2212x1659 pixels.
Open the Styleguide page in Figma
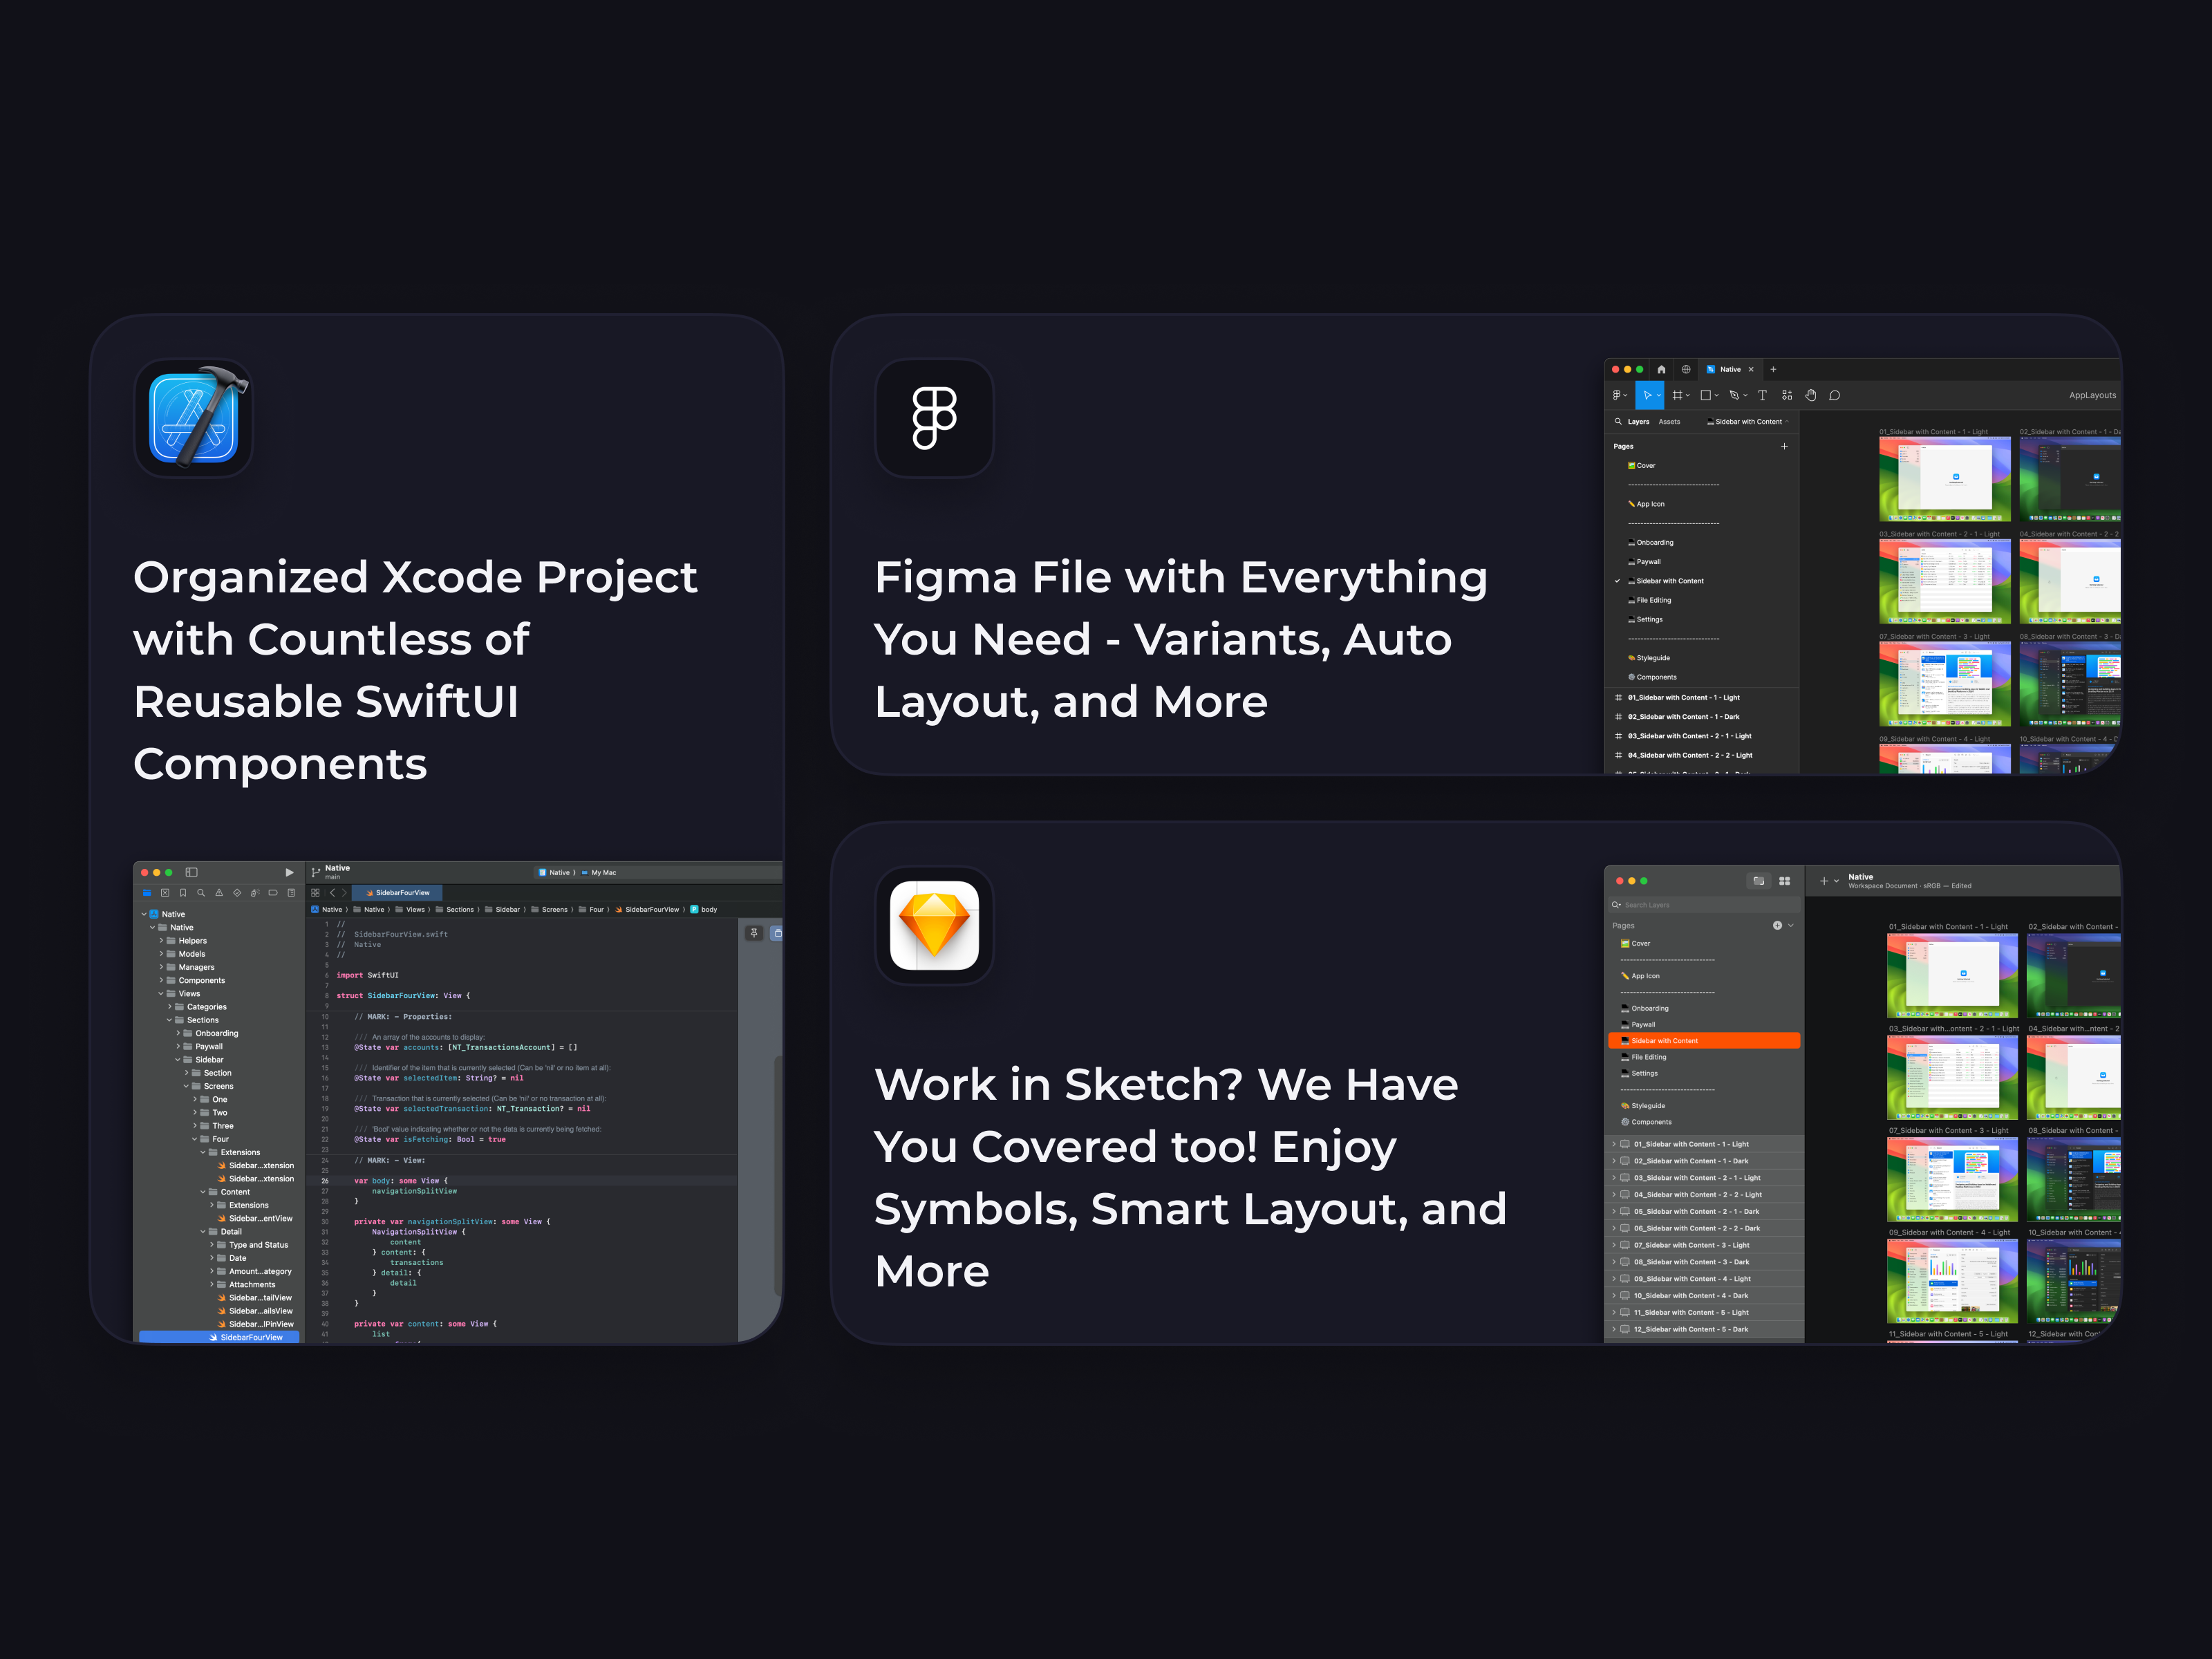(x=1653, y=658)
